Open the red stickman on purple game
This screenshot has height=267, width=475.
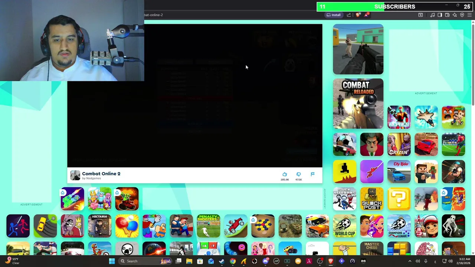click(372, 171)
